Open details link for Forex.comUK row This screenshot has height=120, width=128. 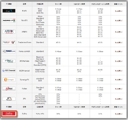[119, 52]
